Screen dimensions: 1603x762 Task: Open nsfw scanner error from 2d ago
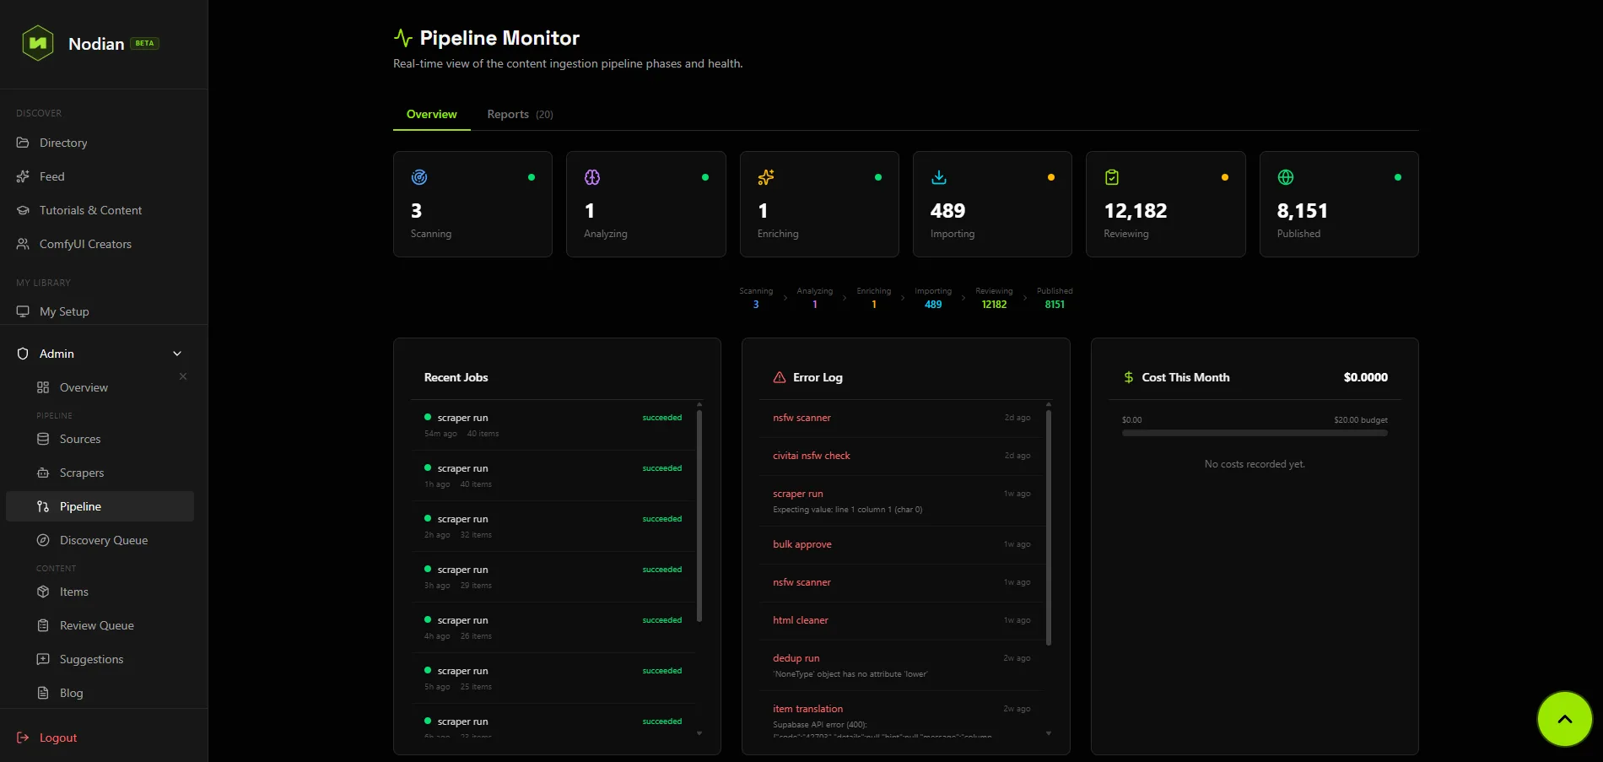(902, 418)
